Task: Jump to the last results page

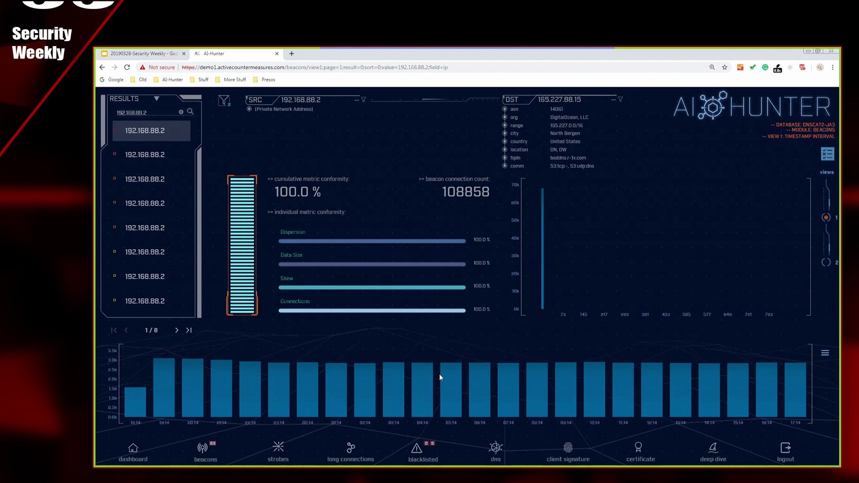Action: (189, 330)
